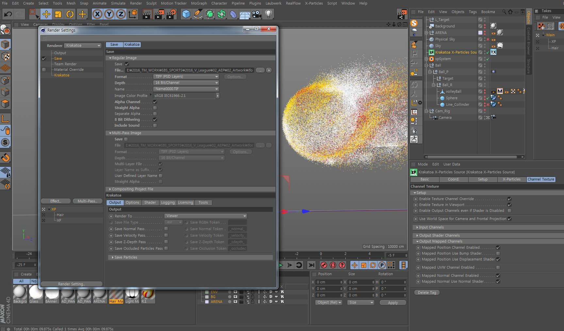This screenshot has width=564, height=331.
Task: Click the TX tag on Krakatoa X-Particles Source
Action: (x=493, y=52)
